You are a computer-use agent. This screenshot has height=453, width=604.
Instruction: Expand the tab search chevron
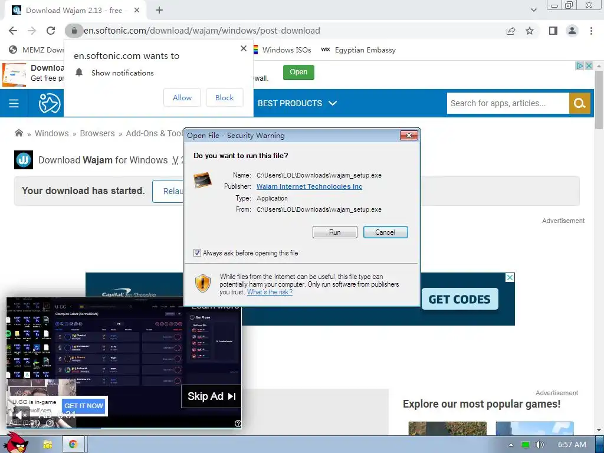tap(533, 10)
